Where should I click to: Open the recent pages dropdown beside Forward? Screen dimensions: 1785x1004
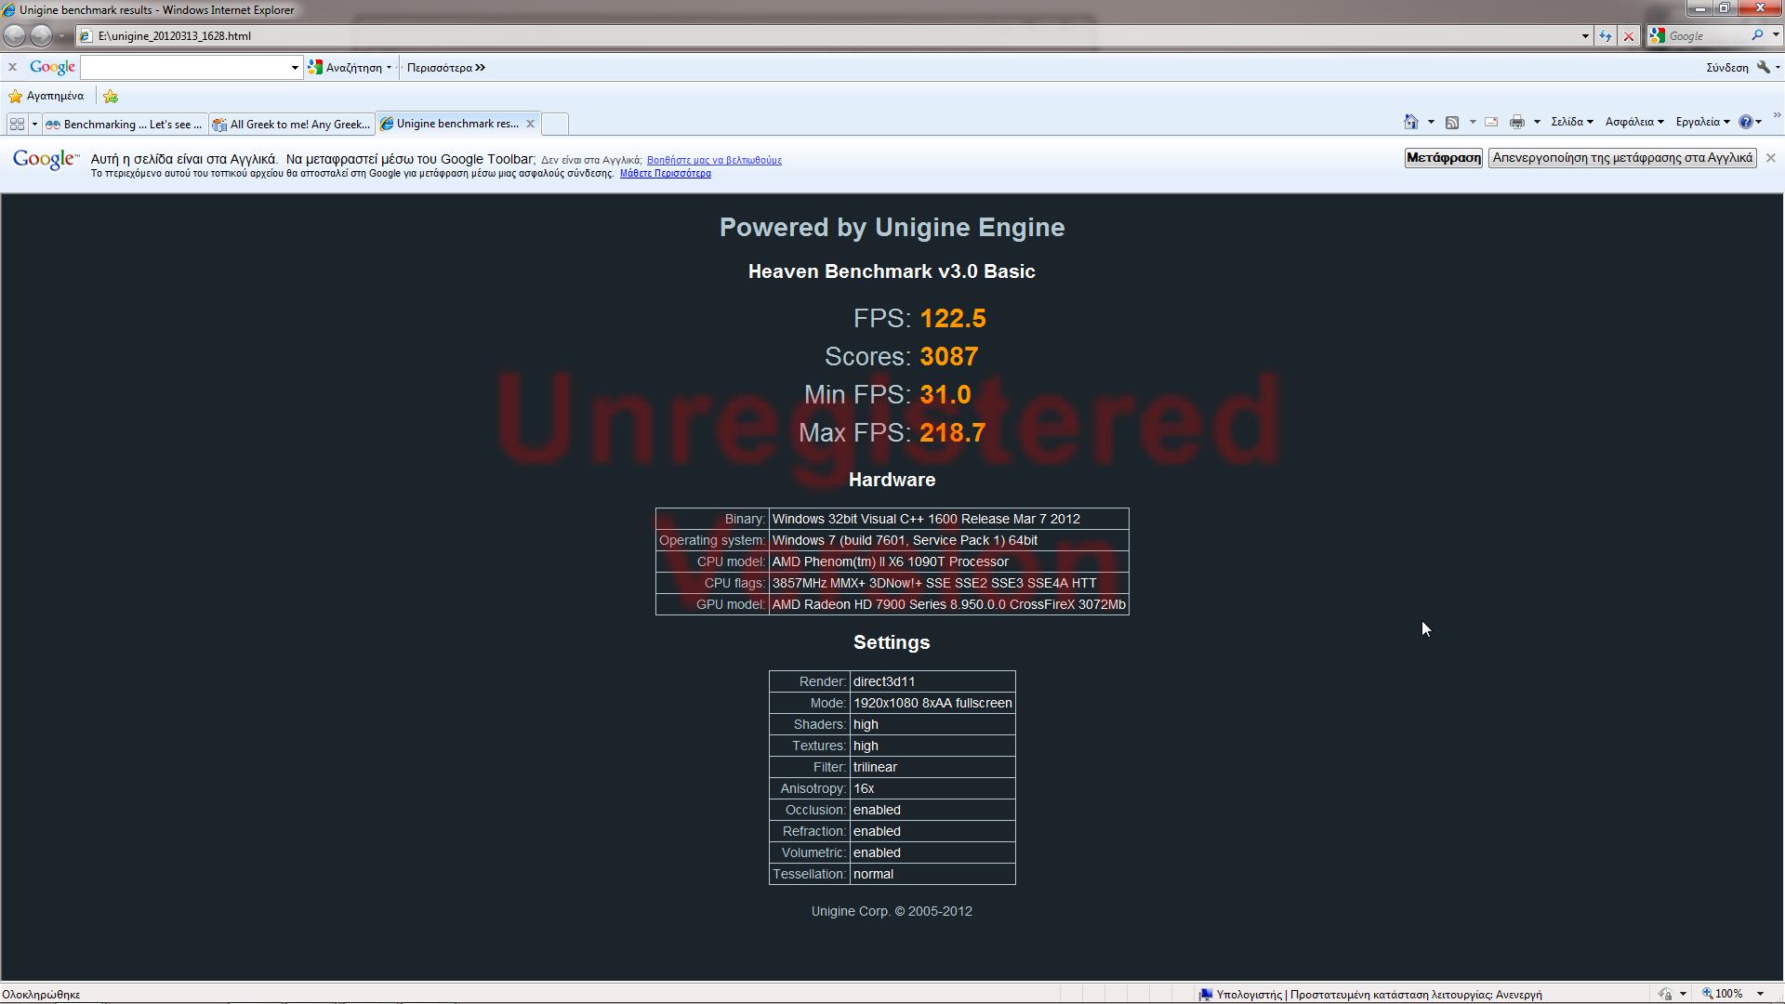pos(61,36)
